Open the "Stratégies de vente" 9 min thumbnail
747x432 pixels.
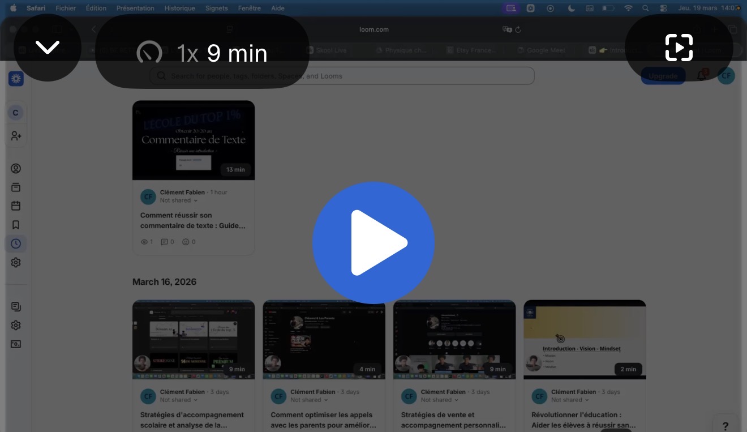454,340
